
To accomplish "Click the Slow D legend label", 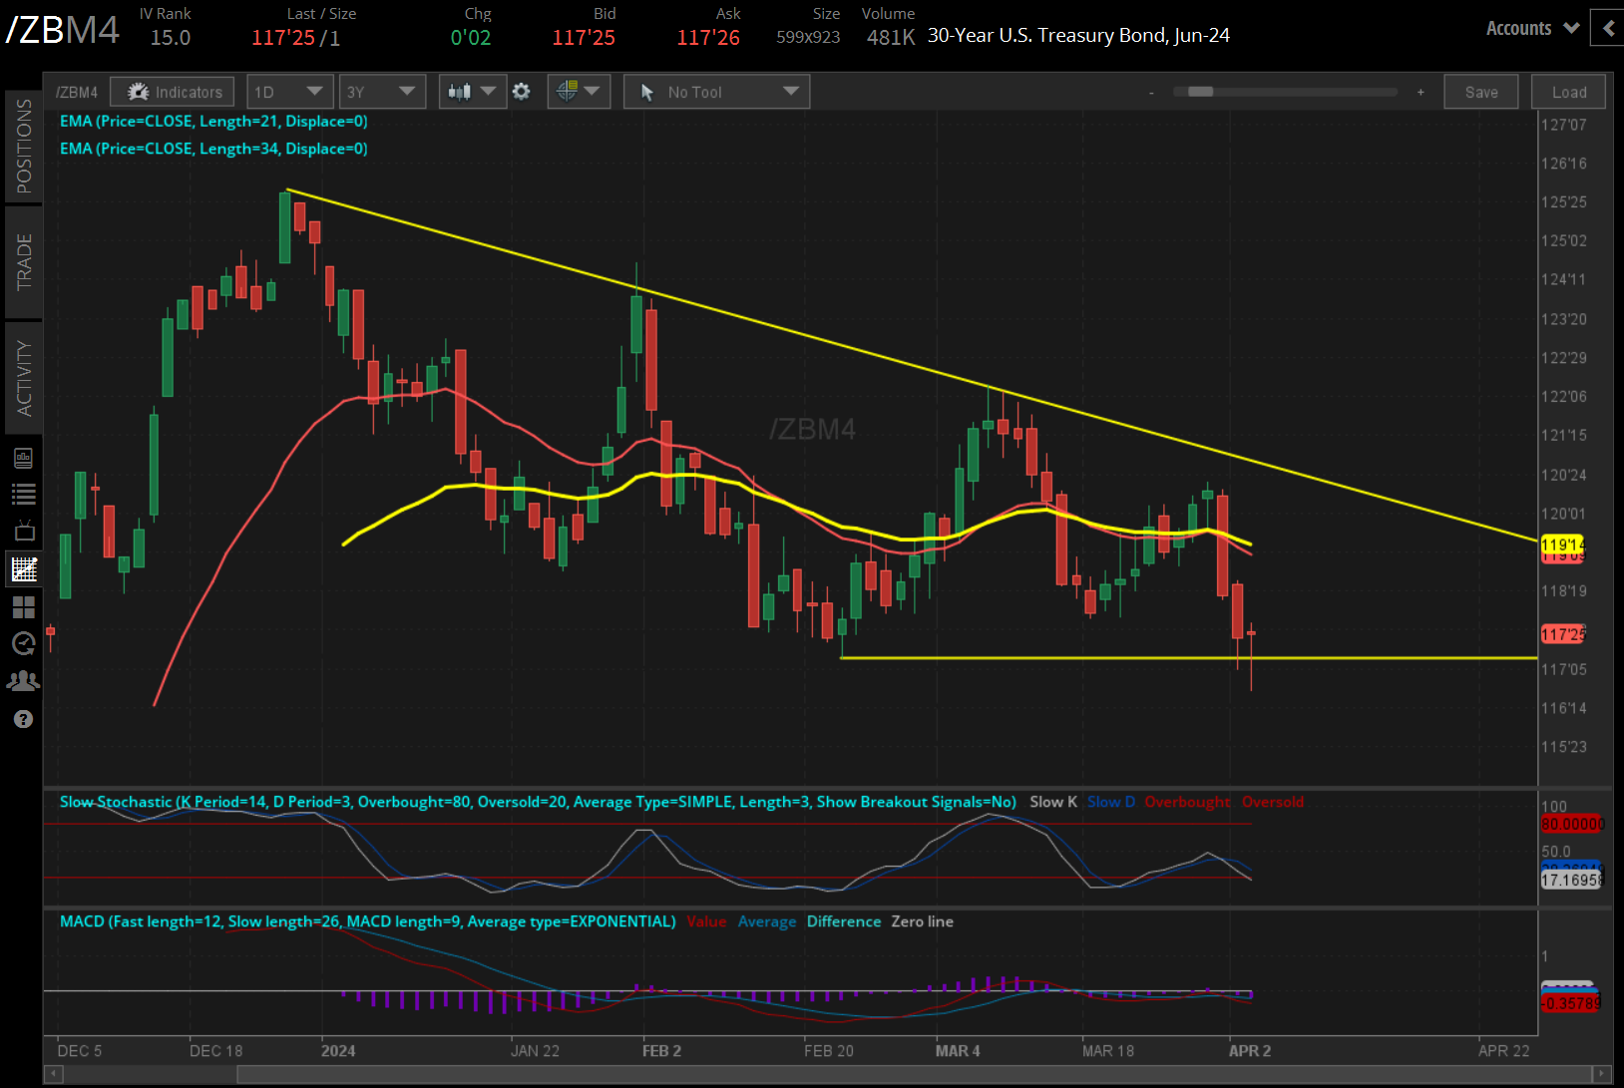I will [1111, 802].
